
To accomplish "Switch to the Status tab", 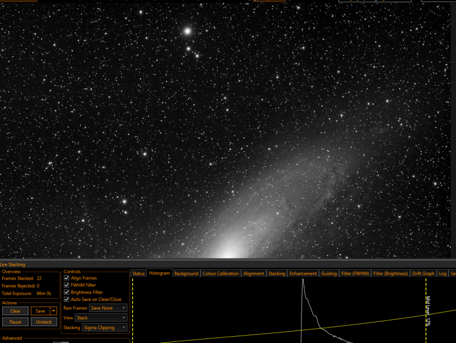I will coord(139,273).
